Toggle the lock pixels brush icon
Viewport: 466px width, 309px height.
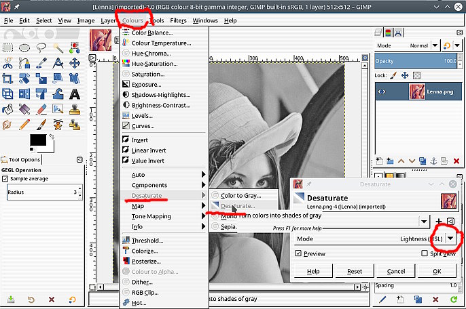pyautogui.click(x=393, y=75)
